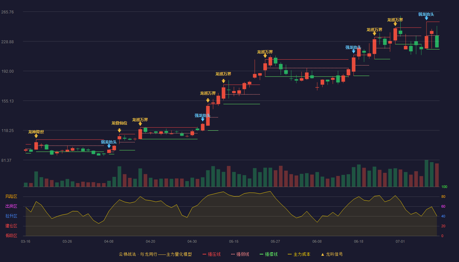Click the blue 弱龙抬头 arrow near 04-08
This screenshot has width=459, height=262.
109,146
